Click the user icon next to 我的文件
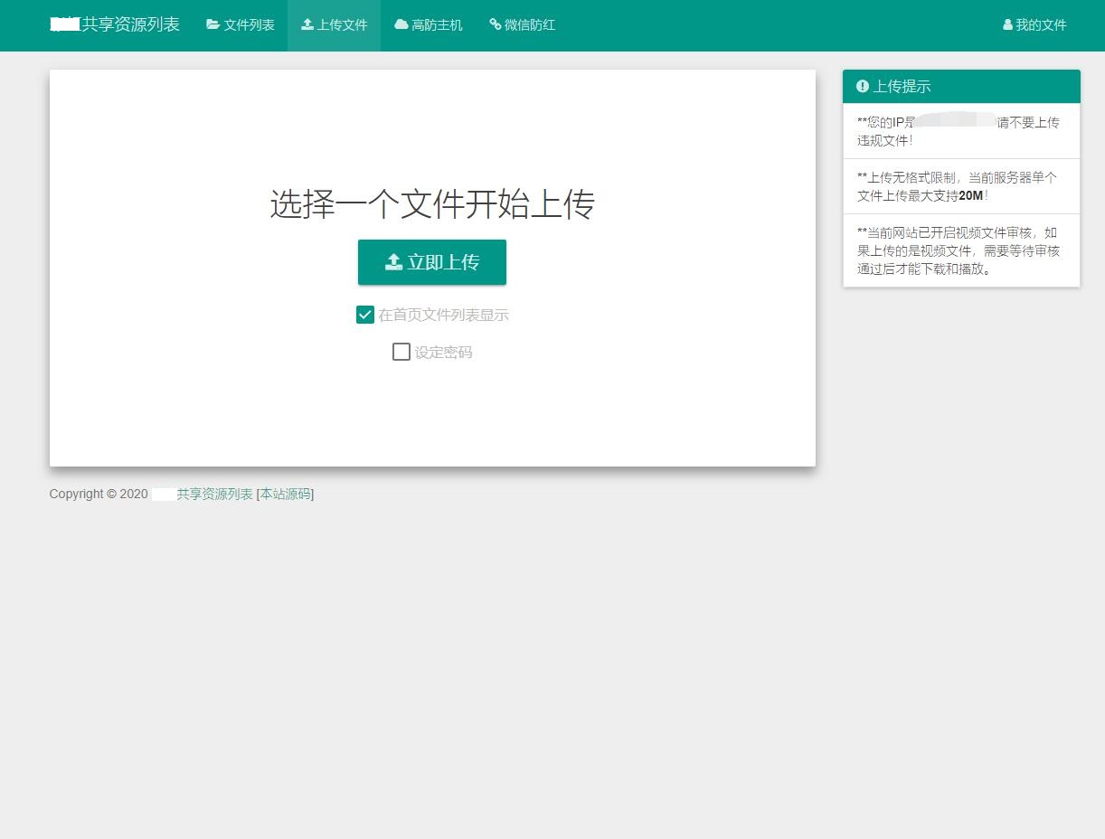Viewport: 1105px width, 839px height. [1006, 24]
